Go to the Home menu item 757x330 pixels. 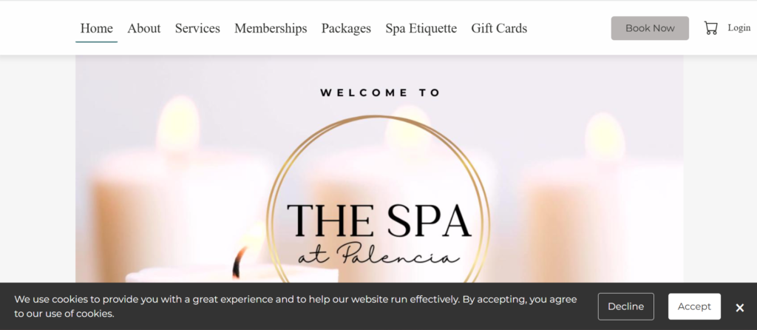click(x=97, y=29)
